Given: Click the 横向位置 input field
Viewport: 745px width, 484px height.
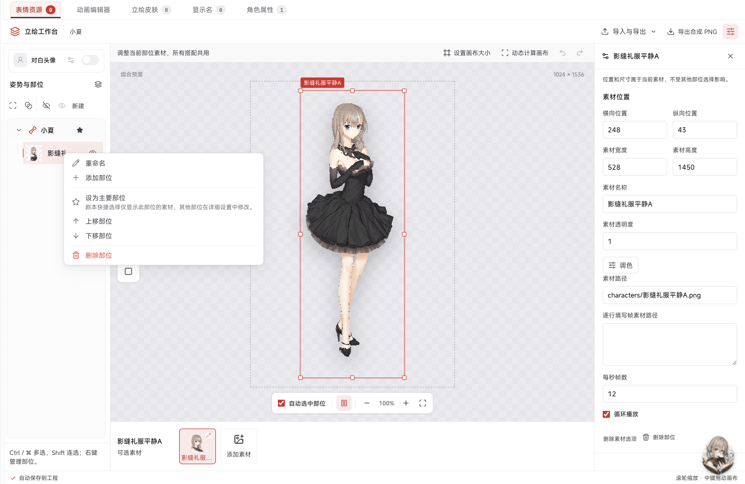Looking at the screenshot, I should (x=635, y=130).
